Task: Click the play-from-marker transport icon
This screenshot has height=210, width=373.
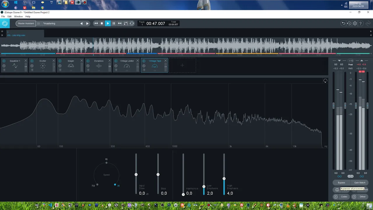Action: coord(126,23)
